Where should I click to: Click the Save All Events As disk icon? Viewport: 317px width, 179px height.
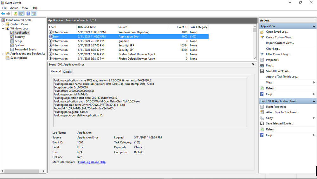click(262, 71)
